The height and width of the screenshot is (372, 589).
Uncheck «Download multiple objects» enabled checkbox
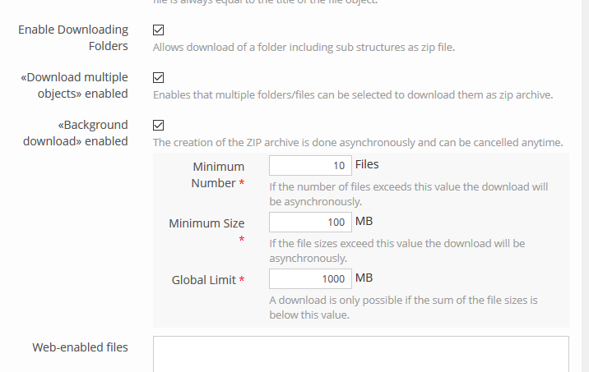[x=159, y=78]
